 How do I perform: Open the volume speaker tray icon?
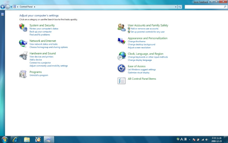[207, 140]
